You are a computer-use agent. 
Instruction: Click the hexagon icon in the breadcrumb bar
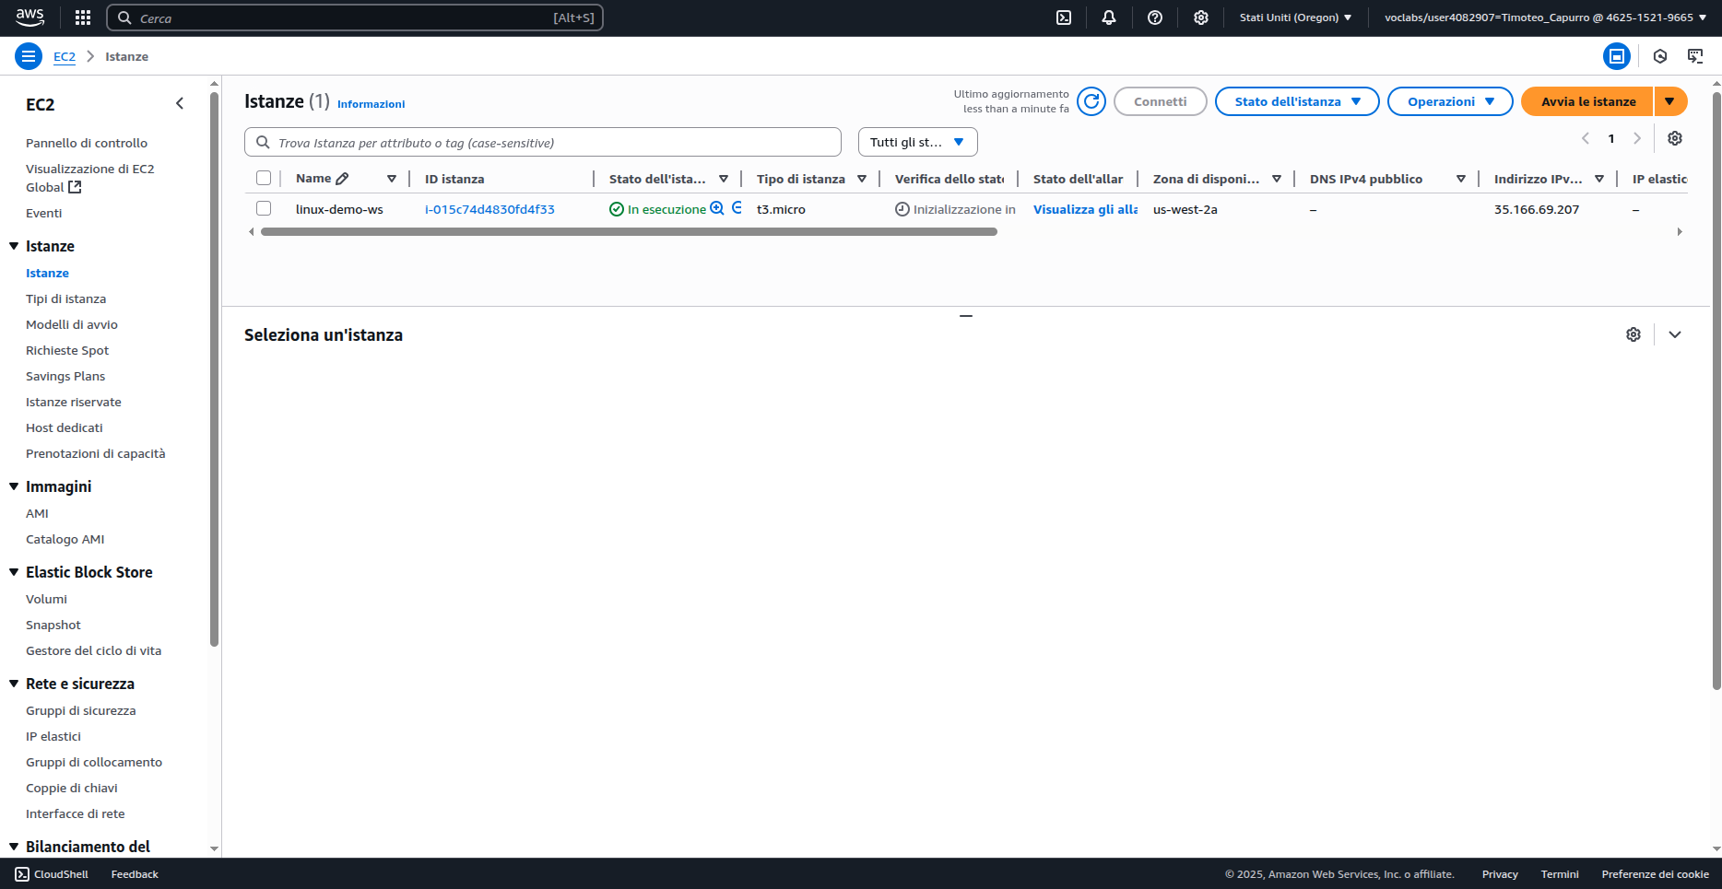(1660, 56)
